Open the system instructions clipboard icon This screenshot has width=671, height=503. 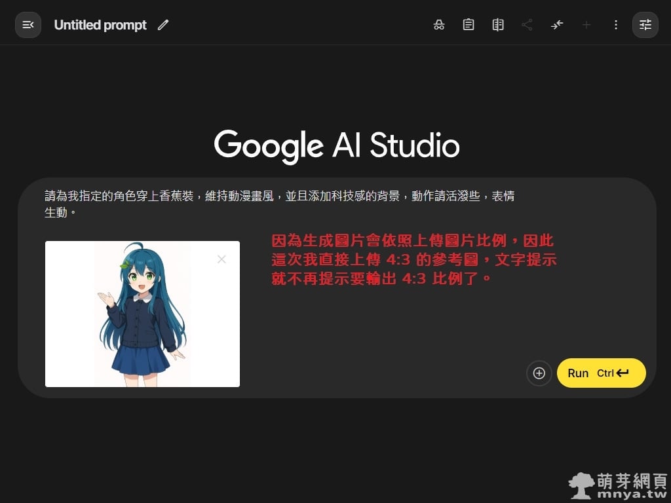[x=469, y=25]
